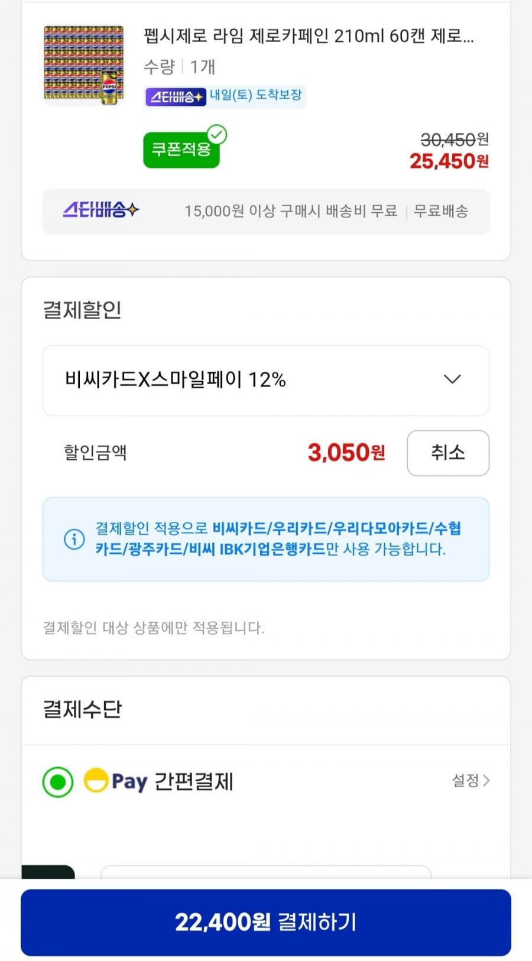Tap the 스타배송 badge beside 도착보장

coord(176,96)
